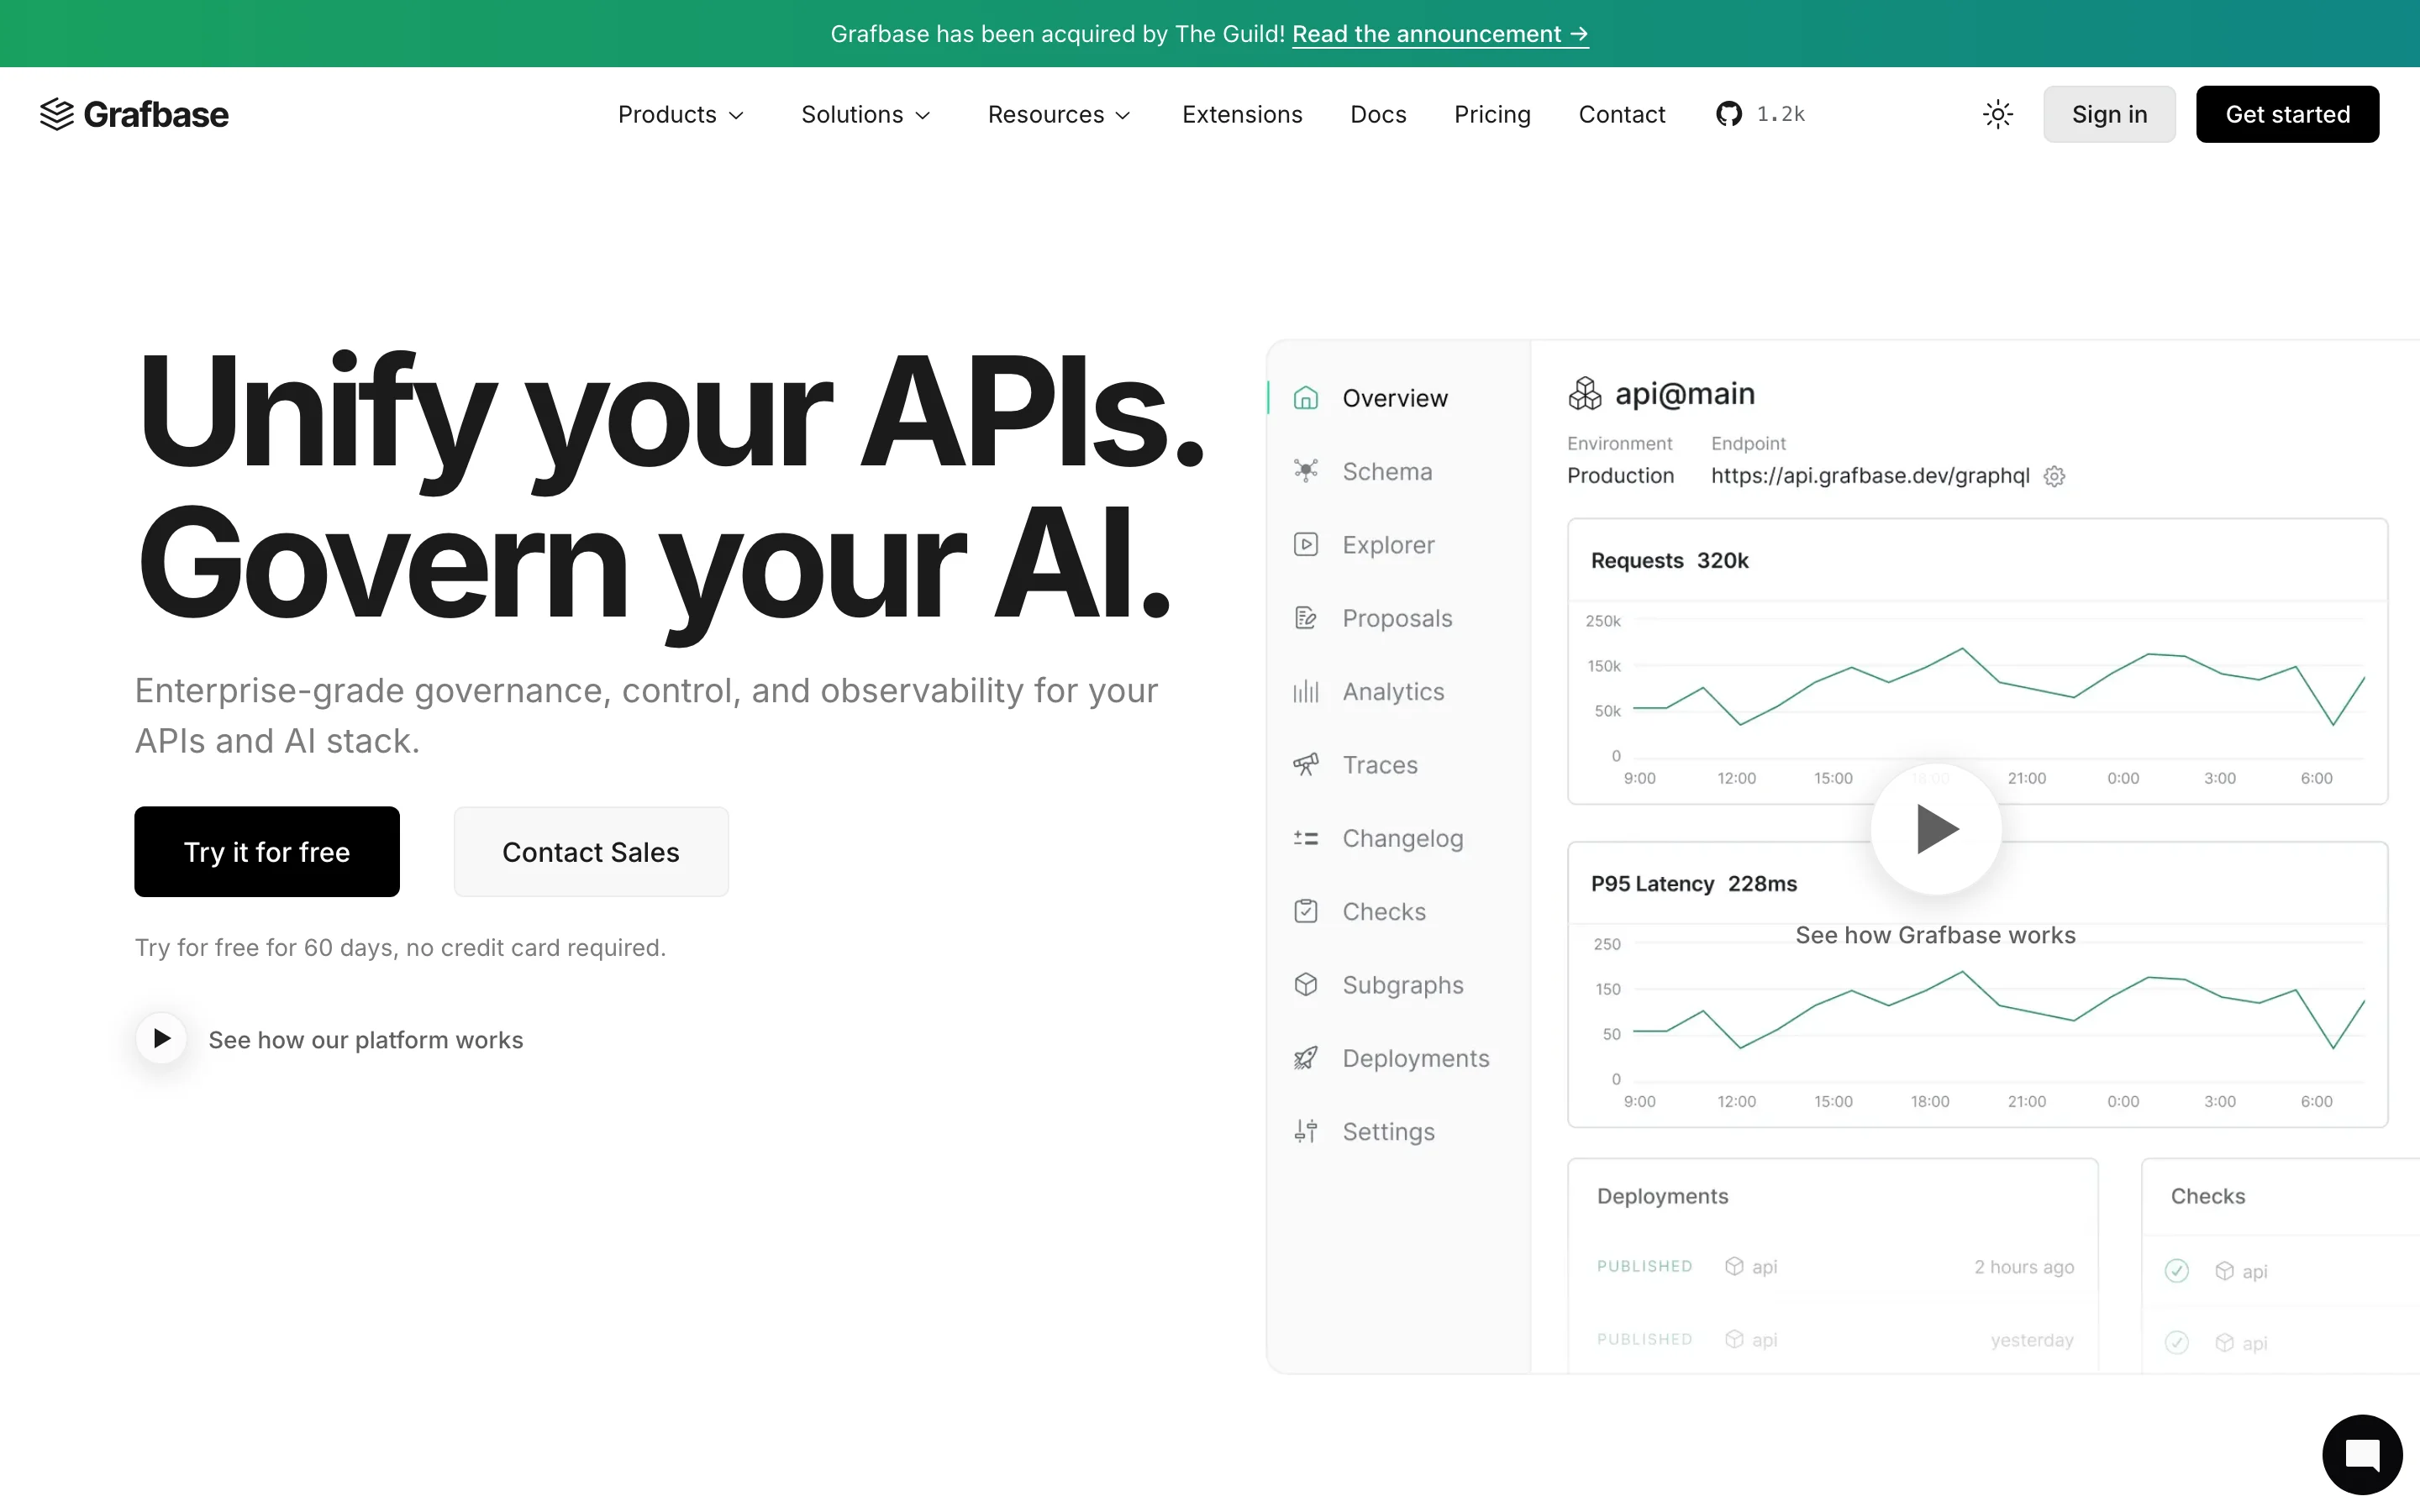2420x1512 pixels.
Task: Click the Analytics bar chart icon
Action: tap(1306, 692)
